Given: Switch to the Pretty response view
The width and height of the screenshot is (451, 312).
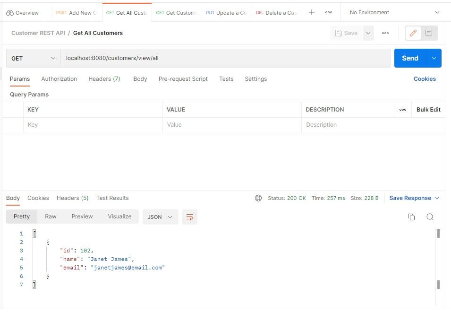Looking at the screenshot, I should (21, 216).
